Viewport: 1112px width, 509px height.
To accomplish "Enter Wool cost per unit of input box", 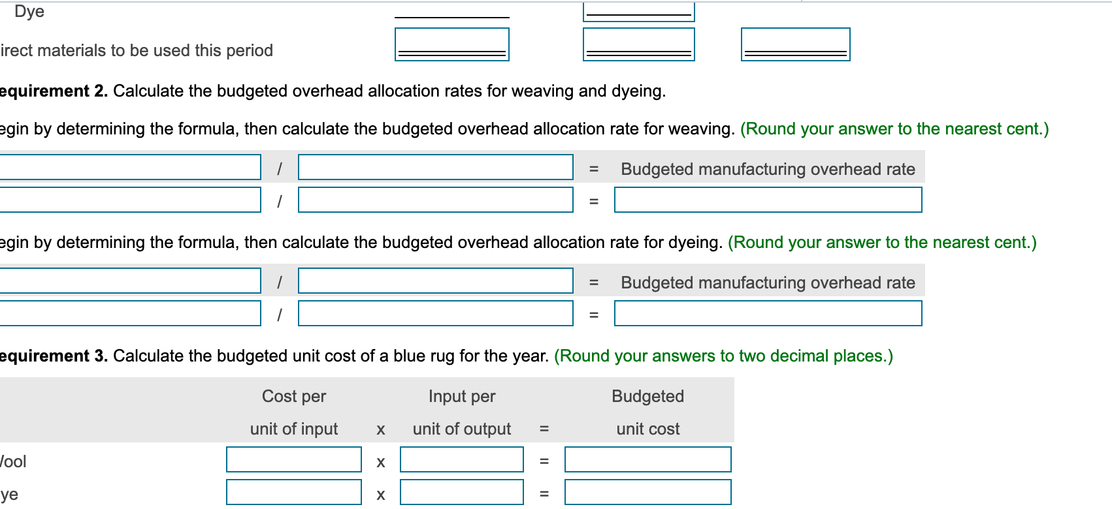I will [x=293, y=459].
